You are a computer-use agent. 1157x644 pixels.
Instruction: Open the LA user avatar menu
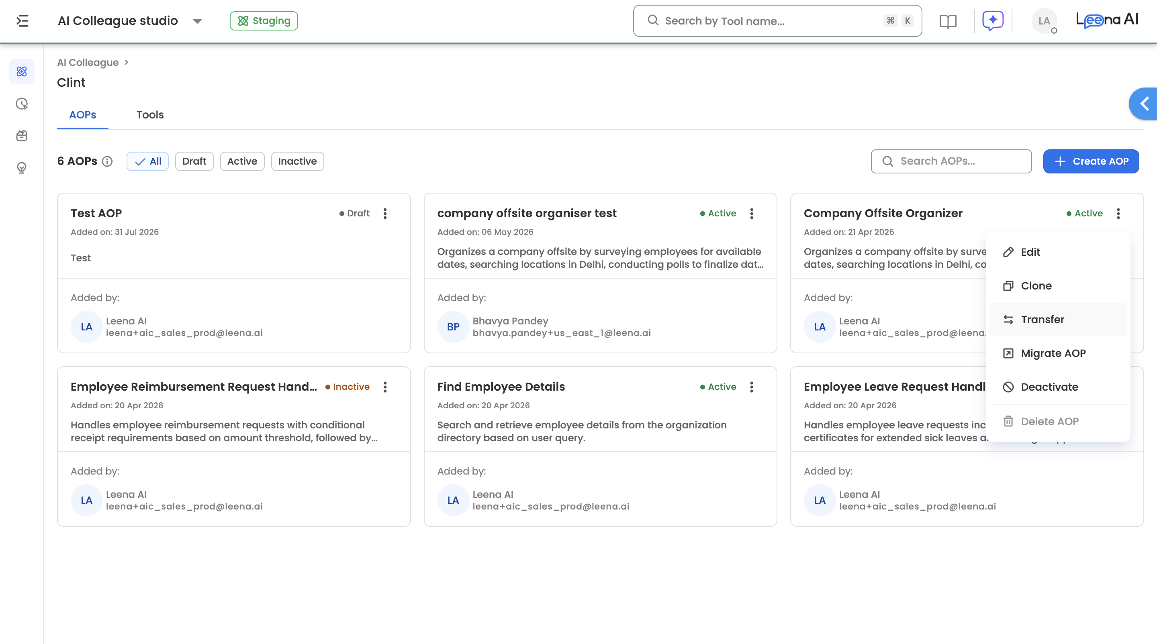click(x=1044, y=20)
